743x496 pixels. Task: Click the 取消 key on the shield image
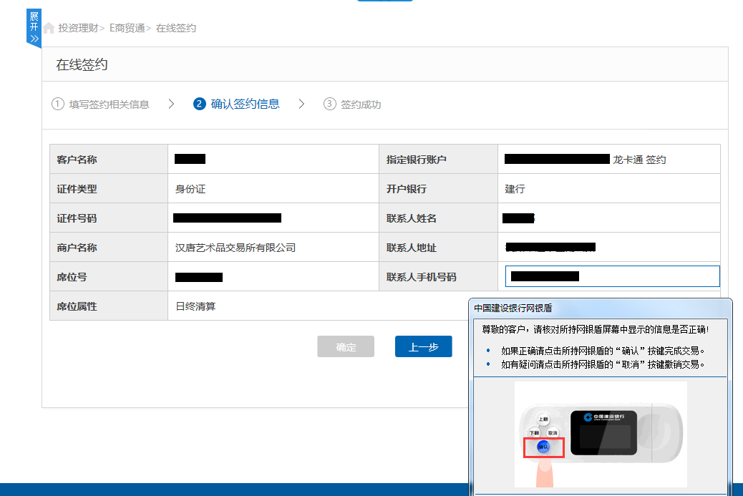coord(553,433)
